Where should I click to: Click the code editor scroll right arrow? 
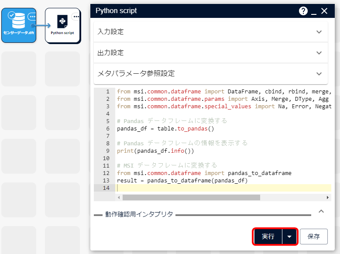(x=328, y=197)
